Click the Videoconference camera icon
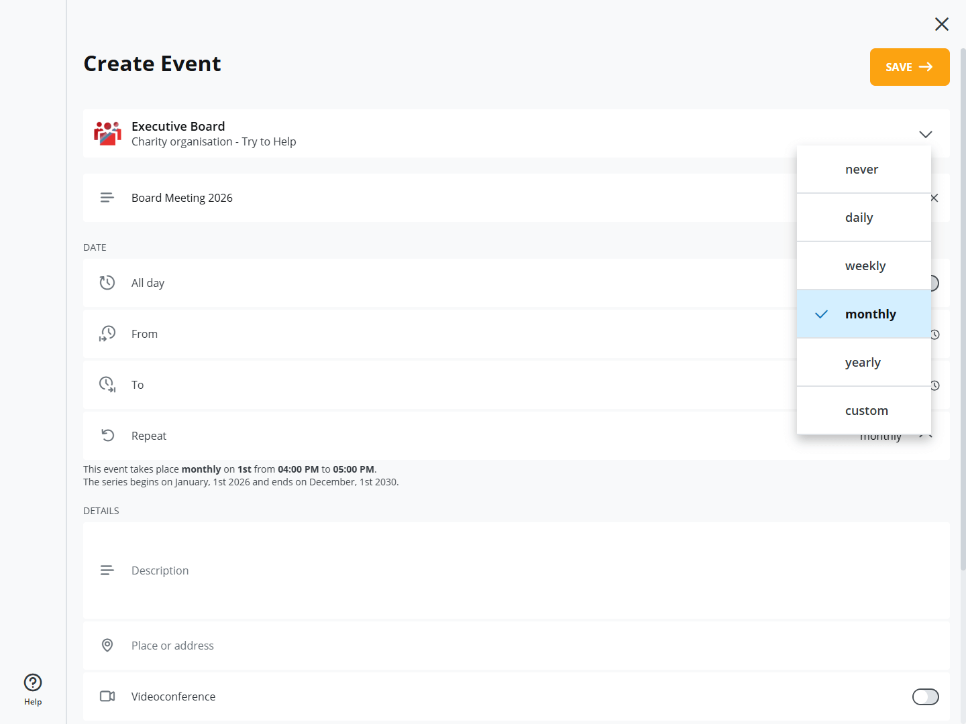Viewport: 966px width, 724px height. (x=107, y=697)
